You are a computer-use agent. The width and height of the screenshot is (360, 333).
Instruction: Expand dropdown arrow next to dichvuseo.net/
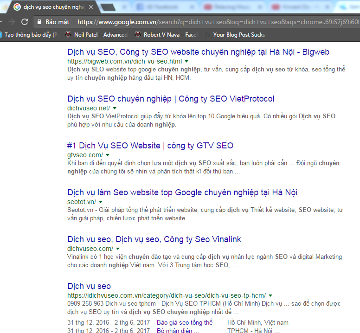(115, 108)
